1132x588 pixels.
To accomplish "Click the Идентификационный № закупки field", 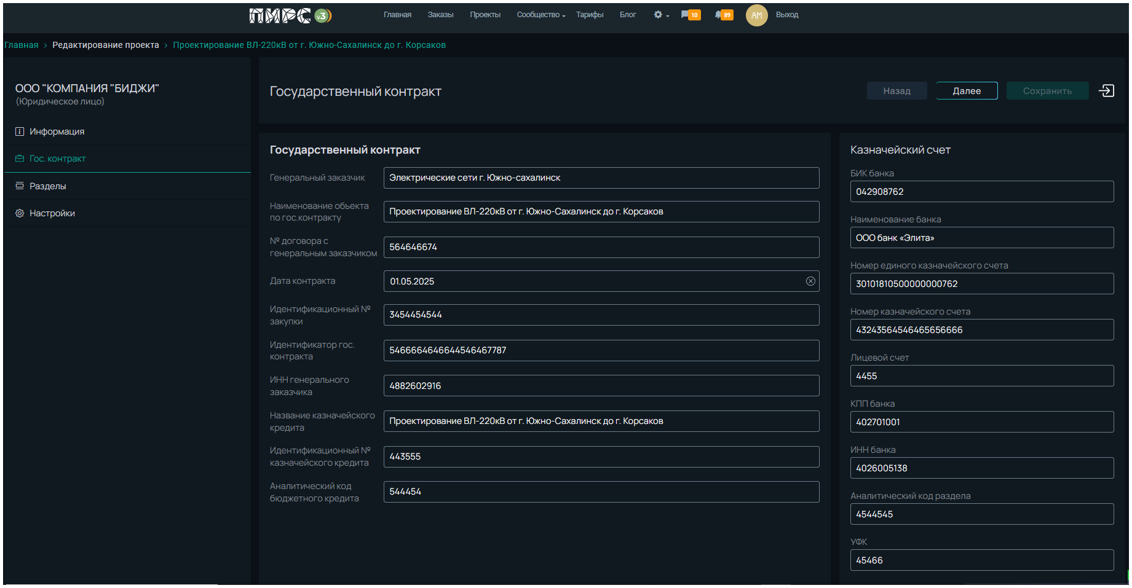I will [x=601, y=315].
